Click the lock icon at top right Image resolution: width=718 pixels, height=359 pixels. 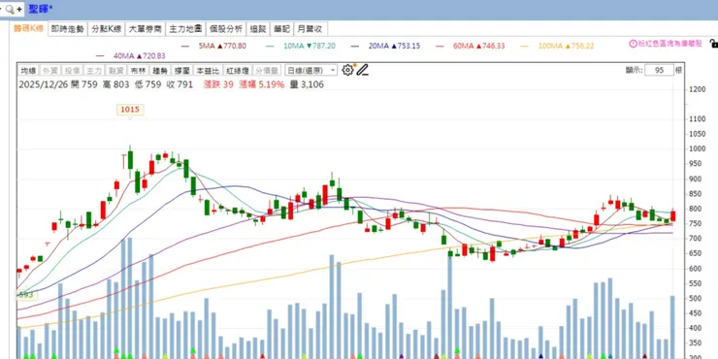(x=713, y=44)
